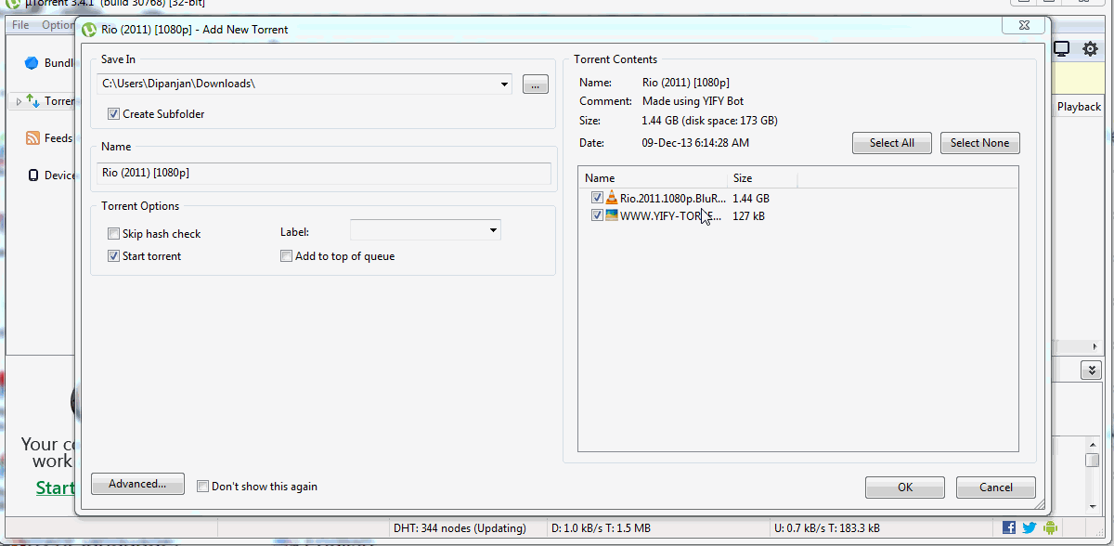Click the Playback column tab in the main window
Screen dimensions: 1114x546
(x=1079, y=107)
